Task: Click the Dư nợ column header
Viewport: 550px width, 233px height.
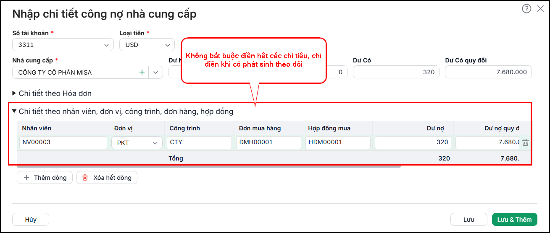Action: pyautogui.click(x=413, y=128)
